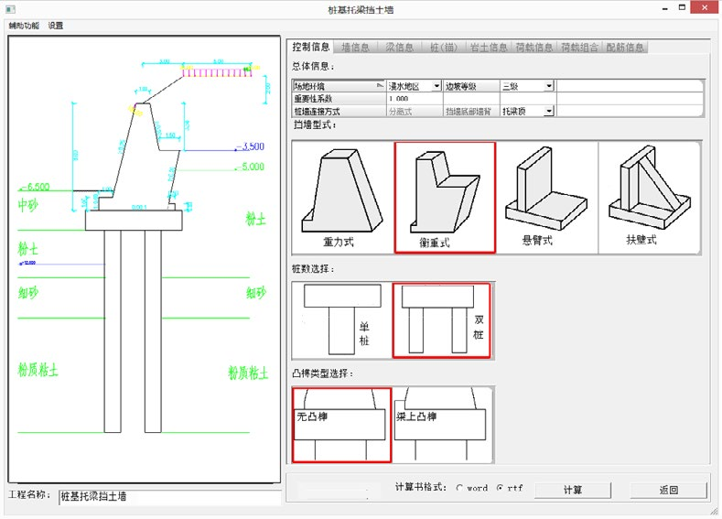The image size is (722, 519).
Task: Switch to the 墙信息 tab
Action: click(354, 47)
